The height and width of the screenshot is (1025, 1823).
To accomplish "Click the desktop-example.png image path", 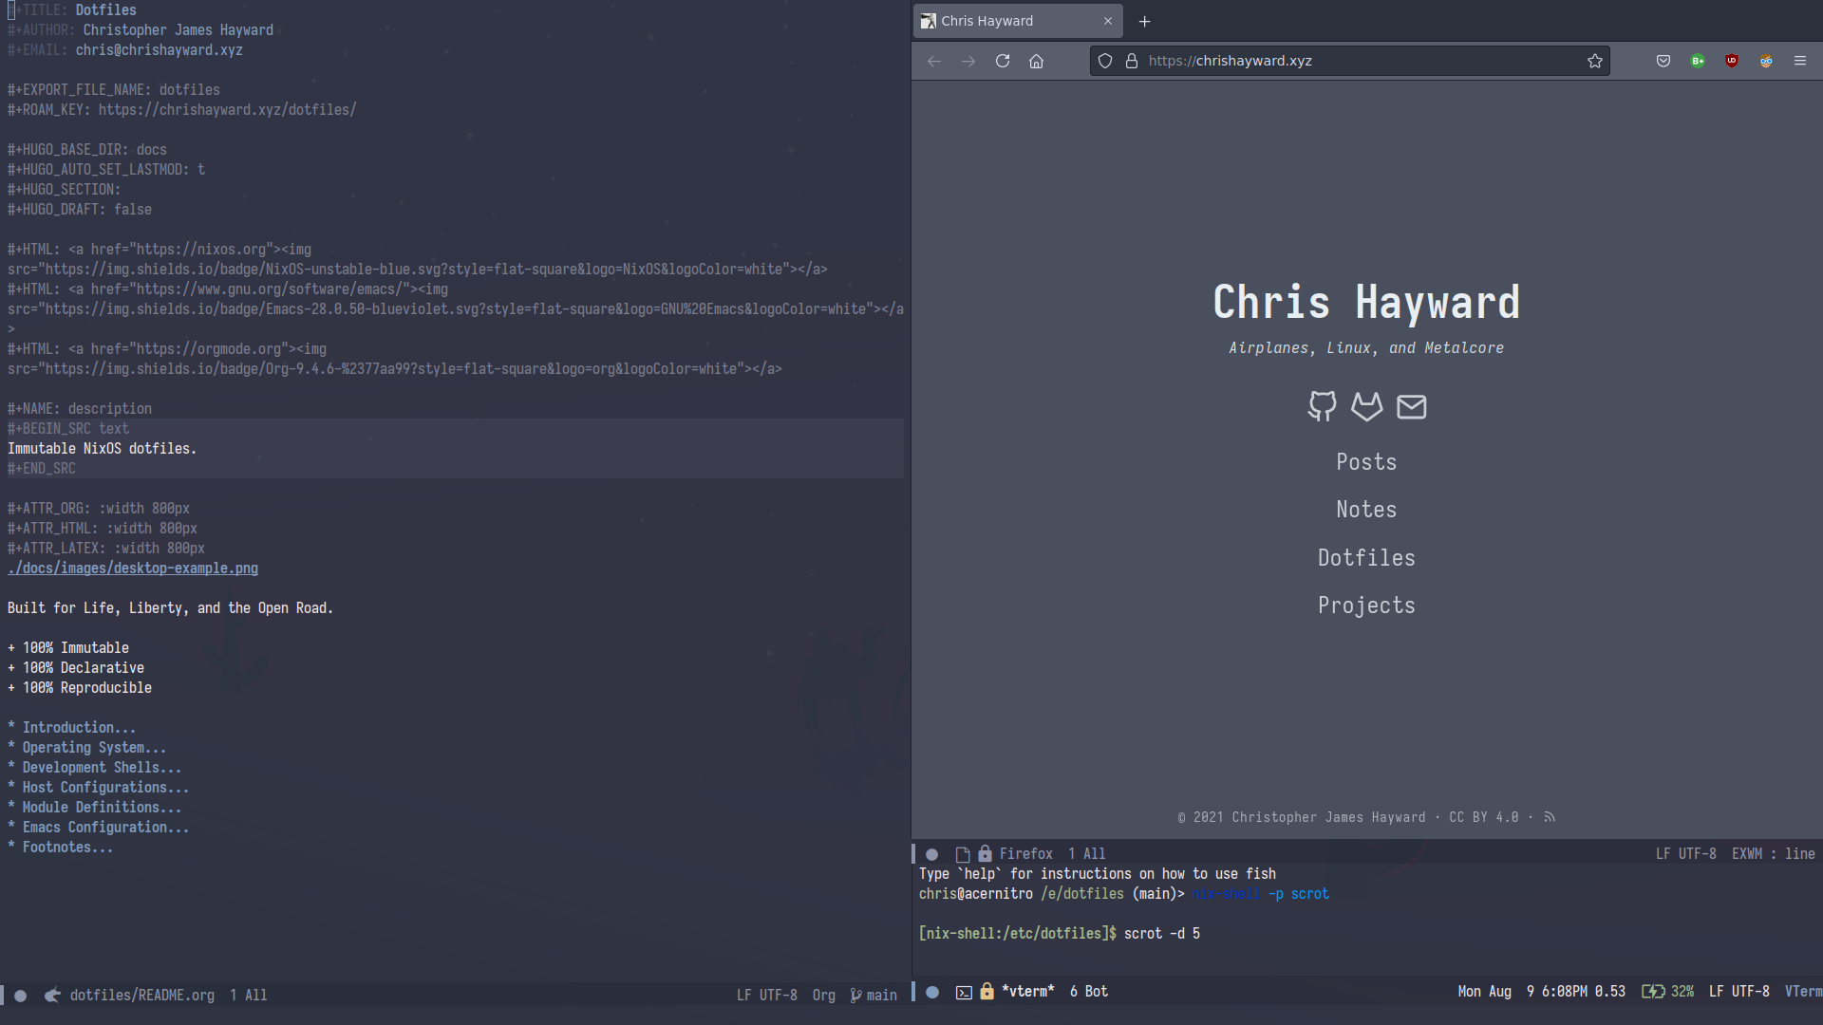I will click(x=131, y=568).
